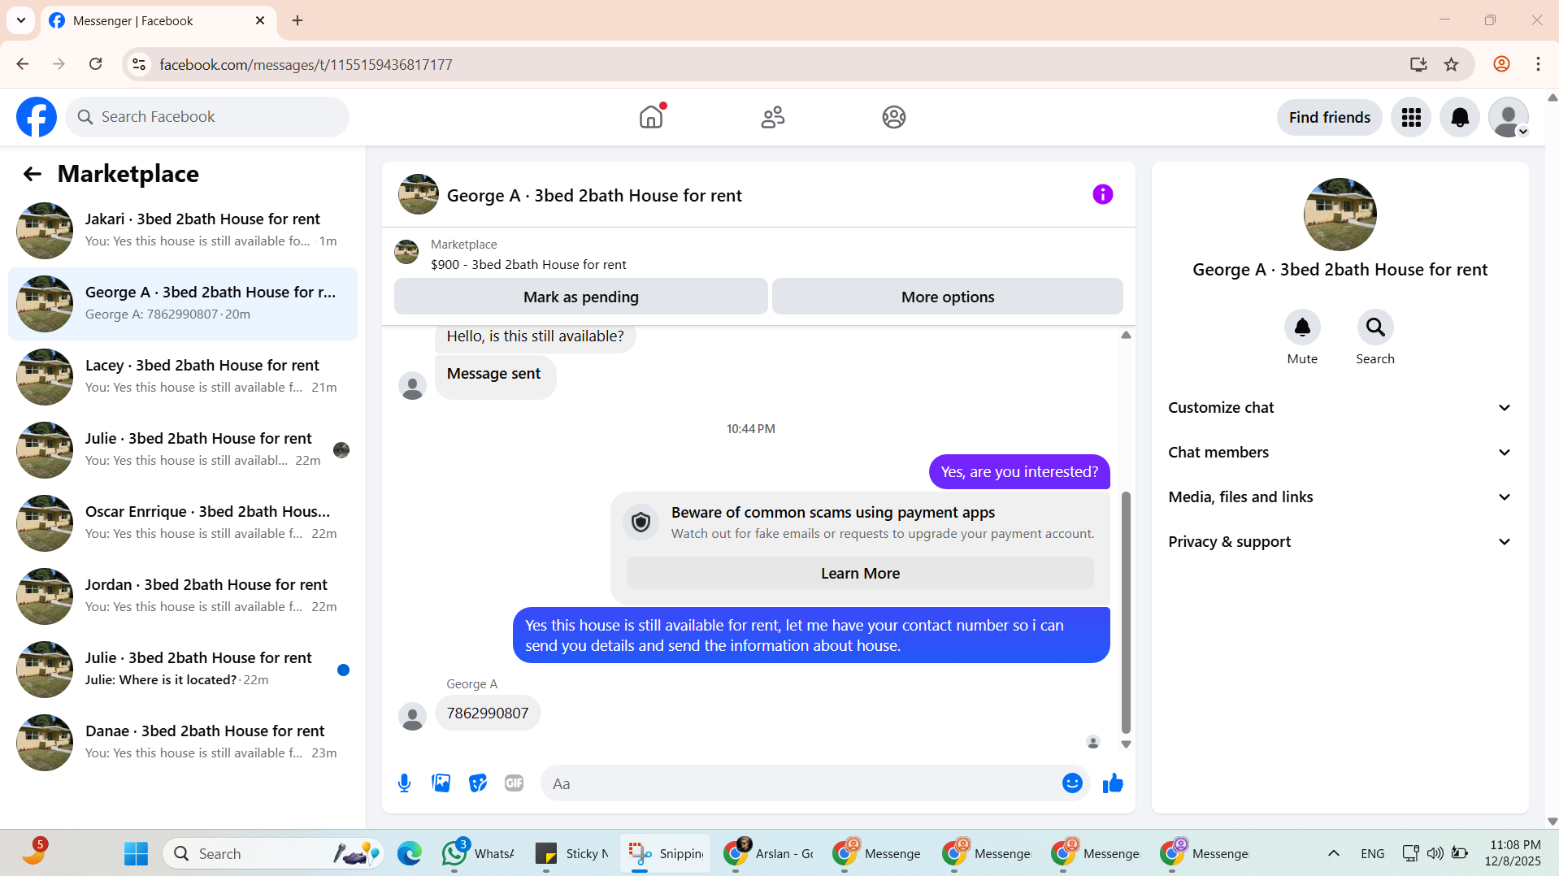Open the Facebook logo home link

pos(37,117)
